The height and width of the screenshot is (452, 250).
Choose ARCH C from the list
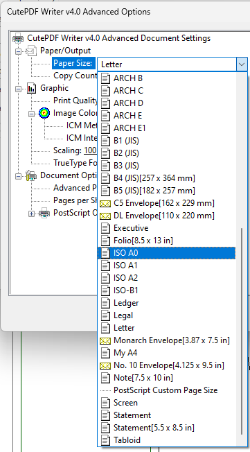(x=166, y=91)
